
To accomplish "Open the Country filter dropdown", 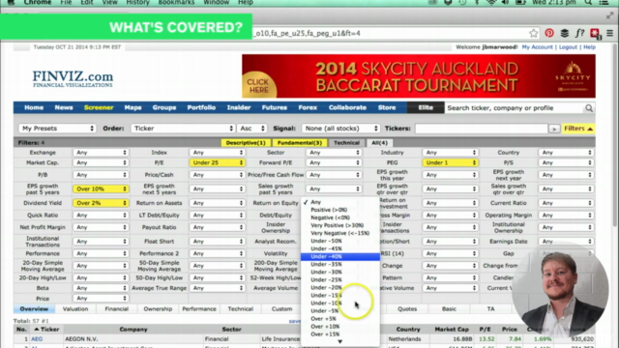I will coord(566,153).
